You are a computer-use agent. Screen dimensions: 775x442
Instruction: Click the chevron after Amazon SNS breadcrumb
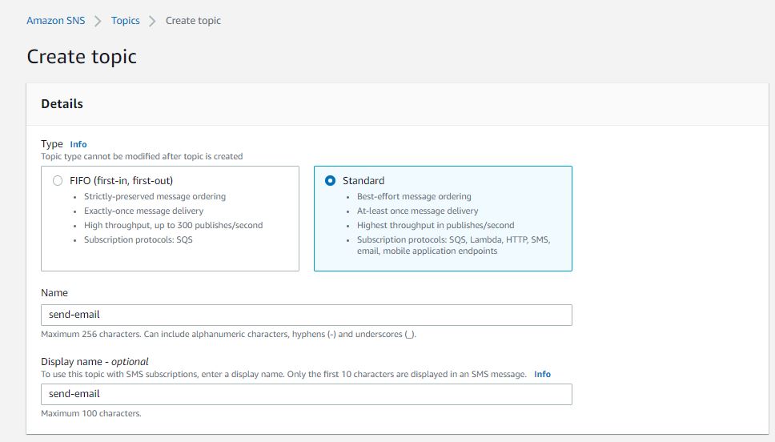point(98,21)
